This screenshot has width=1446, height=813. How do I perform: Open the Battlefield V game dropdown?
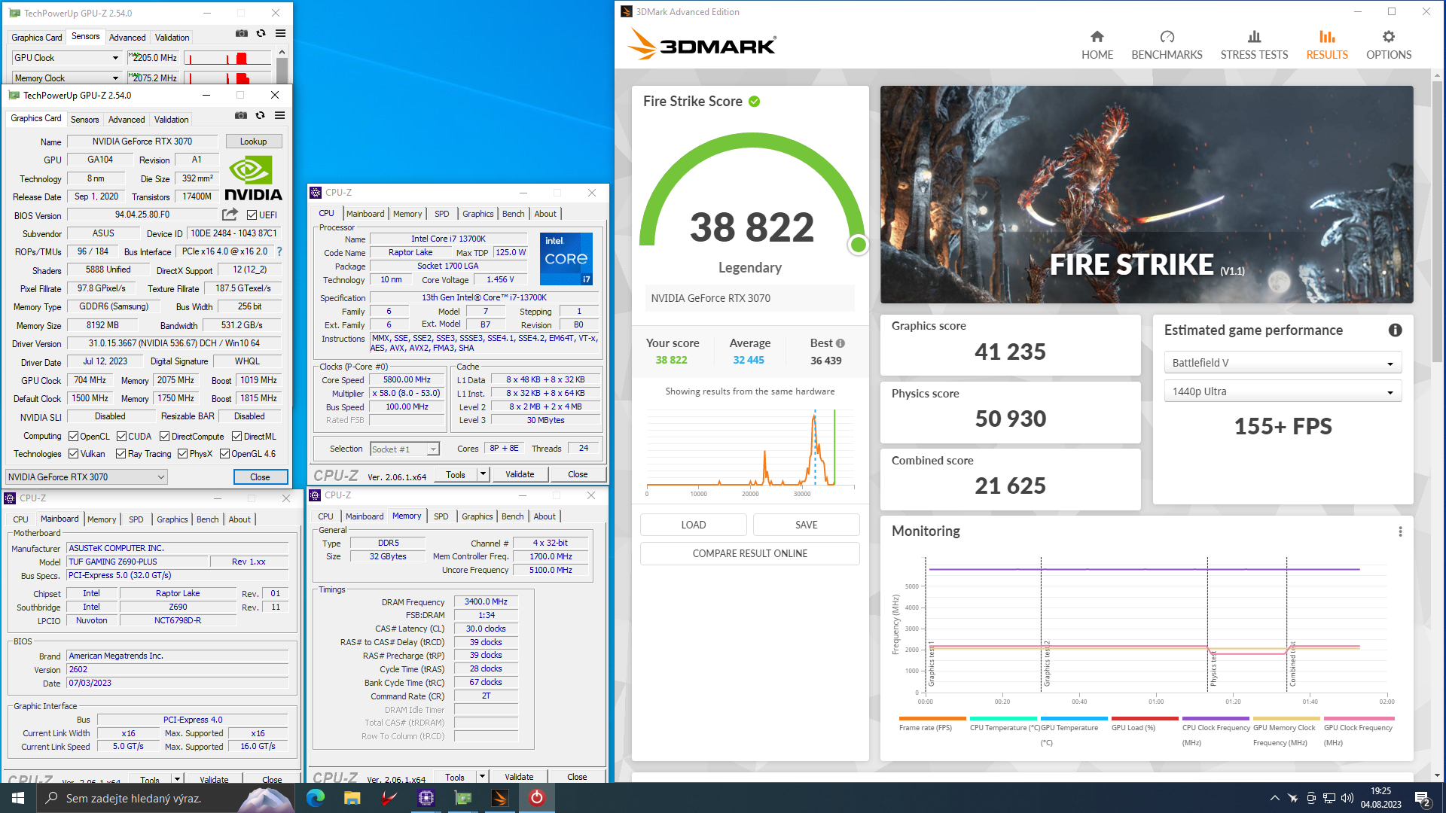click(1283, 363)
